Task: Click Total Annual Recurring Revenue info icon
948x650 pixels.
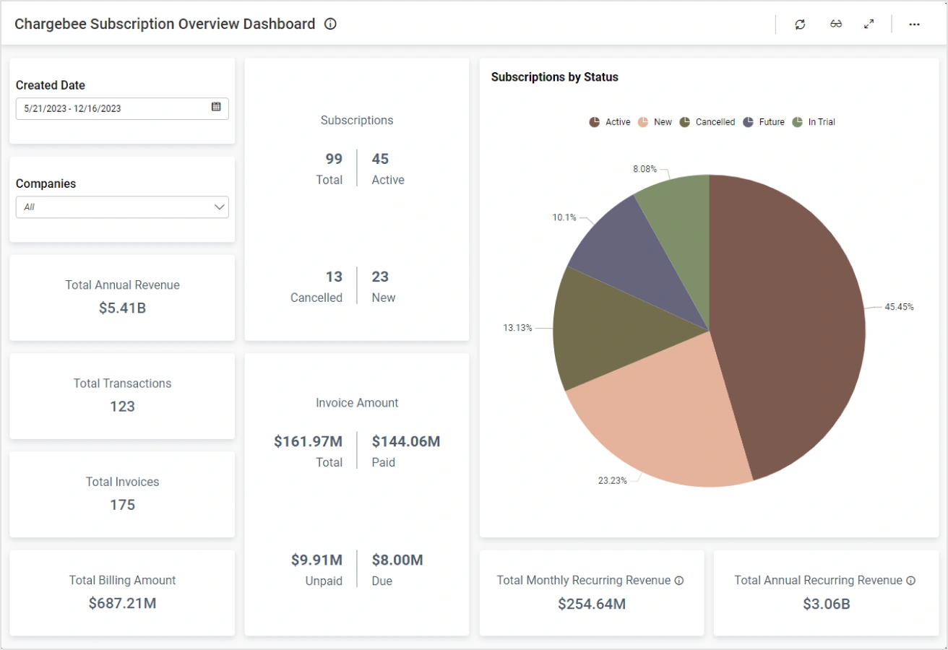Action: point(911,581)
